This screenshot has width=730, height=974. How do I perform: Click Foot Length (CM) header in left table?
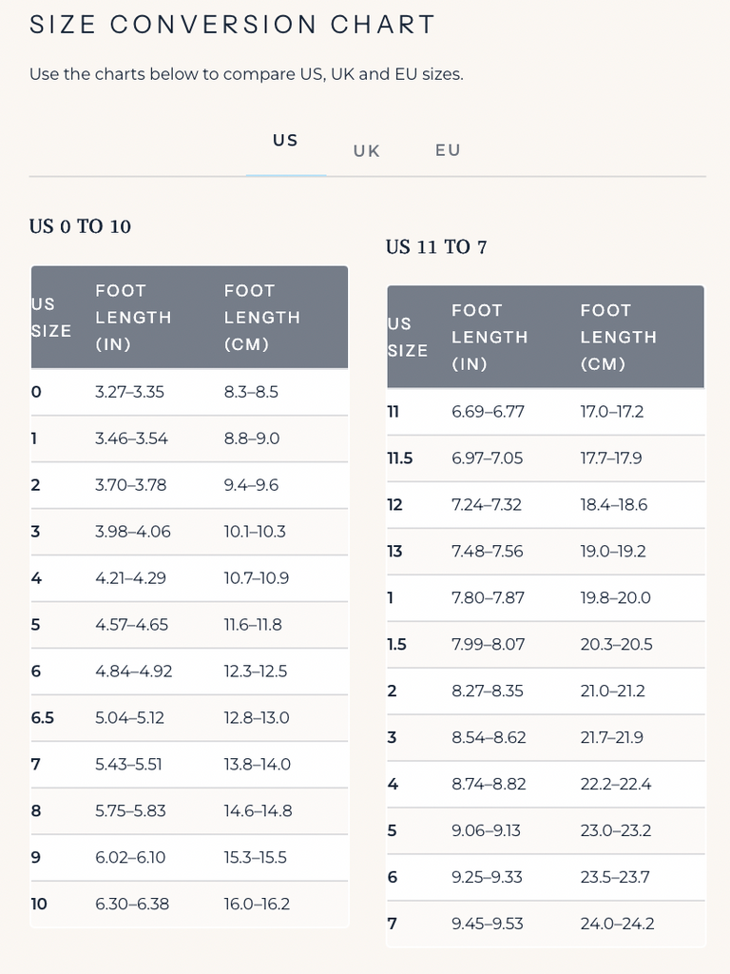(x=262, y=318)
